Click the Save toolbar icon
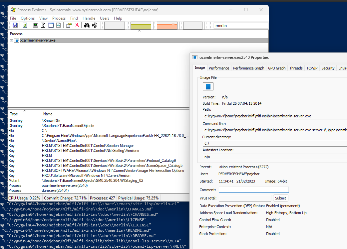The height and width of the screenshot is (249, 347). click(15, 25)
